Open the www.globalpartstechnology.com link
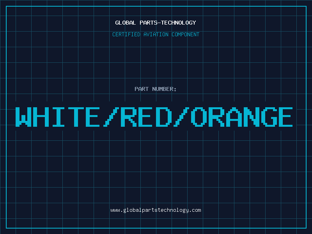This screenshot has width=312, height=234. tap(156, 210)
